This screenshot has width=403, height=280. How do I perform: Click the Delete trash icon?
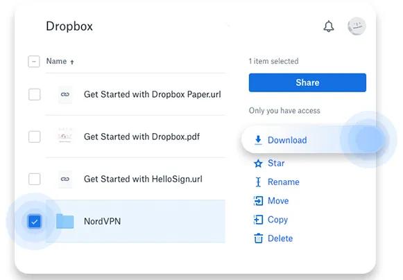(x=258, y=238)
